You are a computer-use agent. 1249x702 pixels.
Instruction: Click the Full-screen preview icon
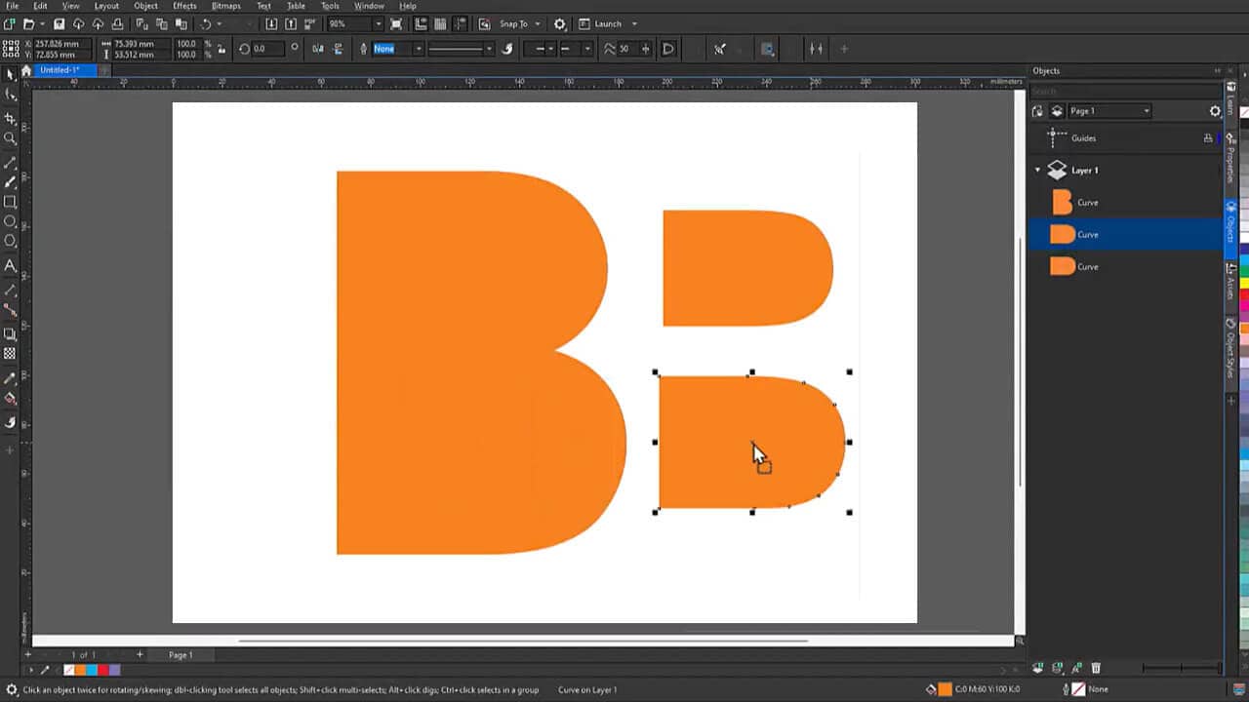click(396, 23)
